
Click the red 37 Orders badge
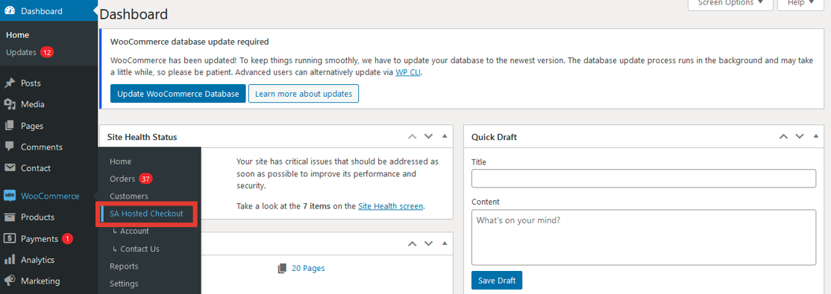(145, 179)
